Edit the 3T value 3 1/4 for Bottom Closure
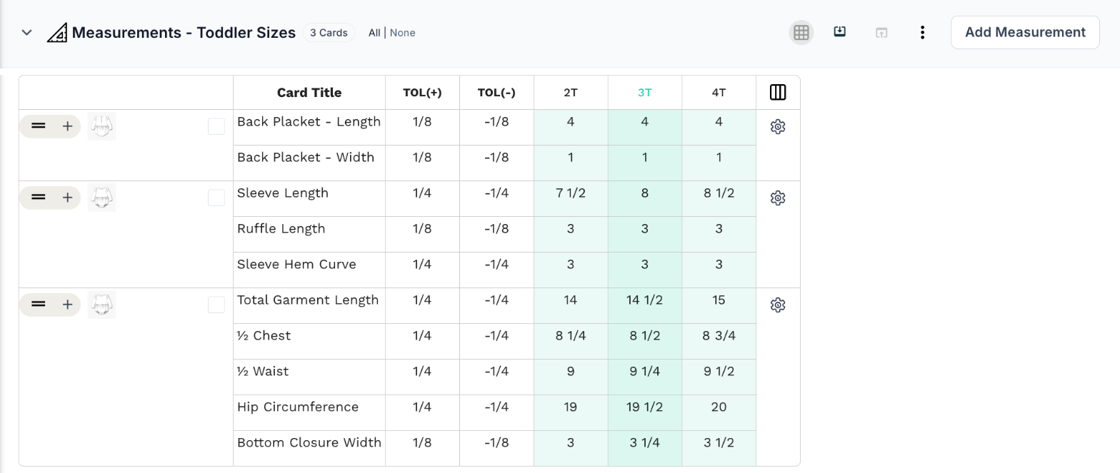The image size is (1120, 473). [645, 448]
